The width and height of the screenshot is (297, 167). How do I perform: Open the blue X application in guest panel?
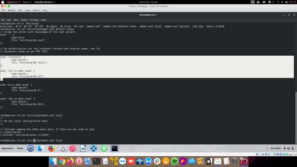pyautogui.click(x=93, y=148)
